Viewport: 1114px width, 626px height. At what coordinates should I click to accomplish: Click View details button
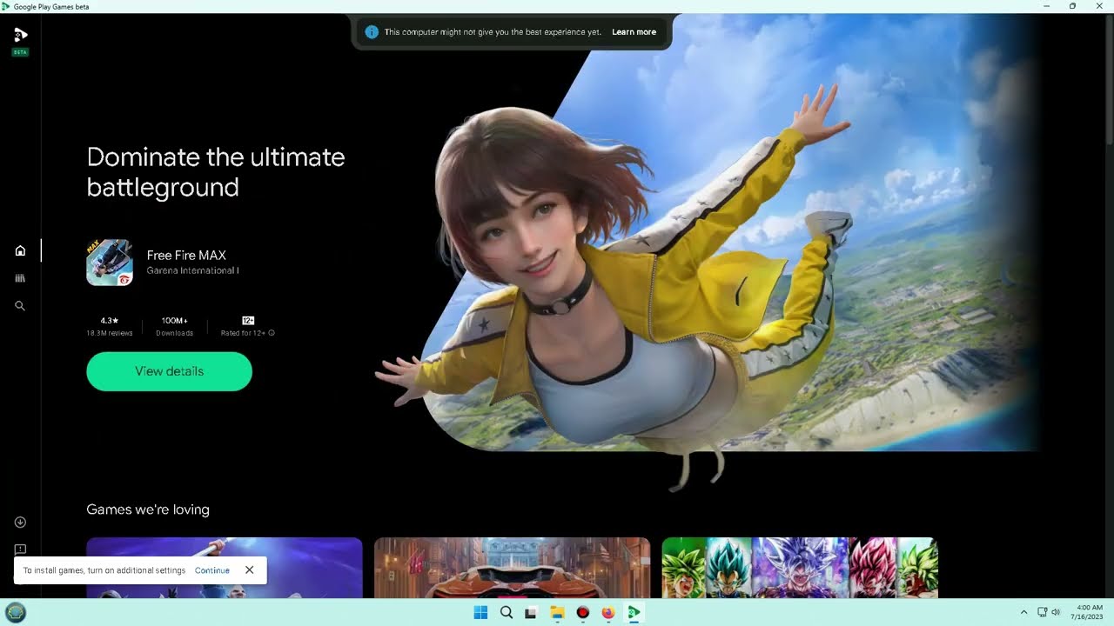pyautogui.click(x=169, y=371)
